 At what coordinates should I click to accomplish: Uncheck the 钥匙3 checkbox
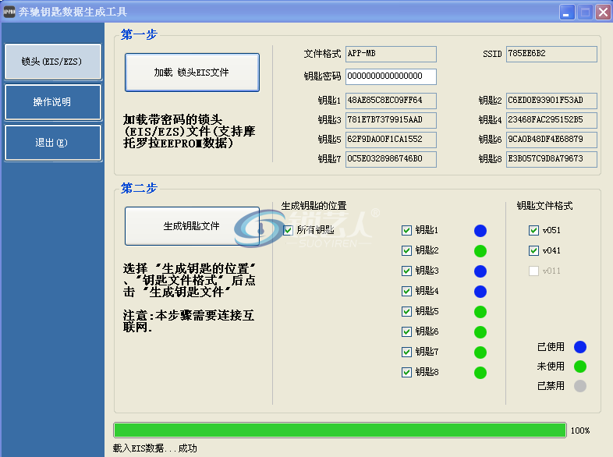pyautogui.click(x=406, y=271)
